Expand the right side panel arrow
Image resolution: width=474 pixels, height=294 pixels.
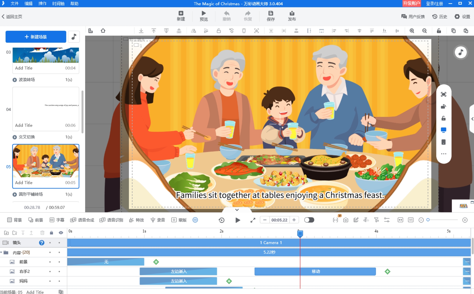(472, 119)
